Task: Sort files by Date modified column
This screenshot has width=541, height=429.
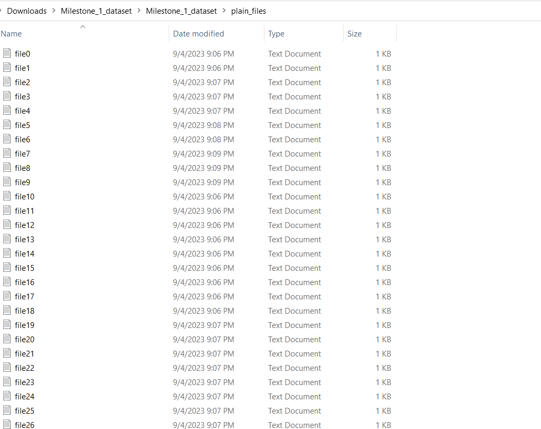Action: (x=198, y=33)
